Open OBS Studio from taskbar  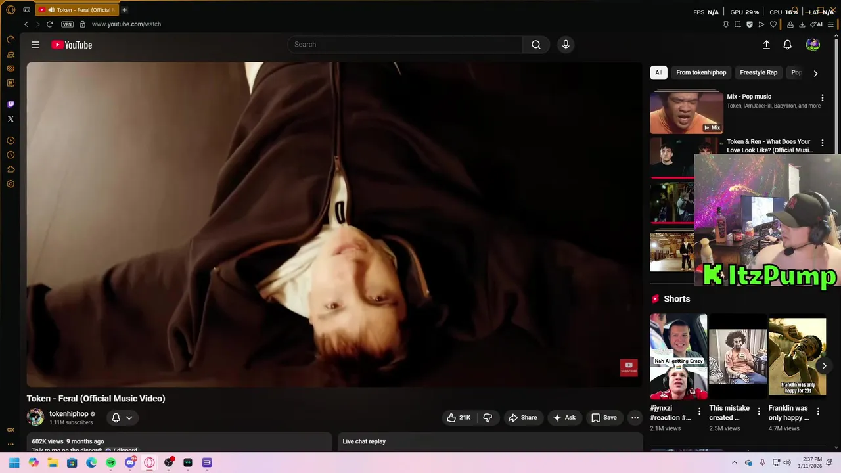pos(169,462)
